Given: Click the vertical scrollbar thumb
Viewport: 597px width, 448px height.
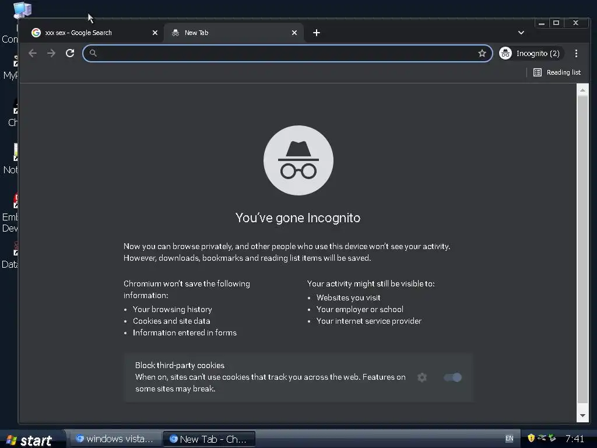Looking at the screenshot, I should click(x=582, y=249).
